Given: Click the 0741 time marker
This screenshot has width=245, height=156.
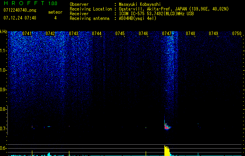Looking at the screenshot, I should coord(27,34).
